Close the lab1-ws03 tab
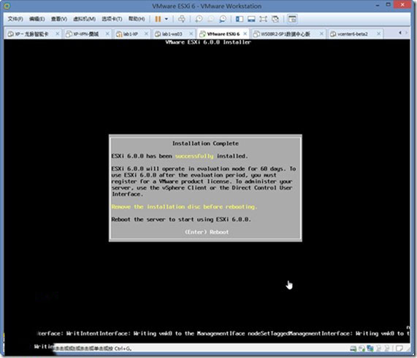The height and width of the screenshot is (358, 417). [191, 34]
